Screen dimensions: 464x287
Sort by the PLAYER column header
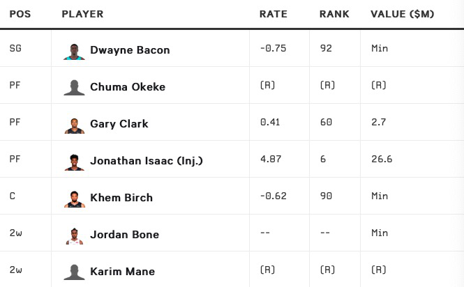[x=82, y=14]
